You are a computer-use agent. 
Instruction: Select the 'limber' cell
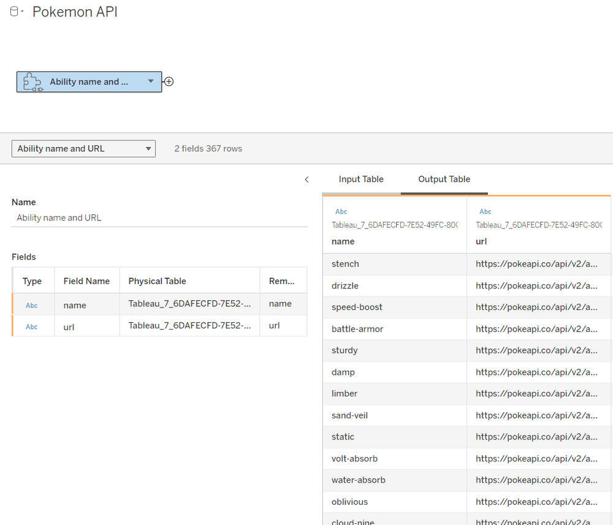point(394,394)
